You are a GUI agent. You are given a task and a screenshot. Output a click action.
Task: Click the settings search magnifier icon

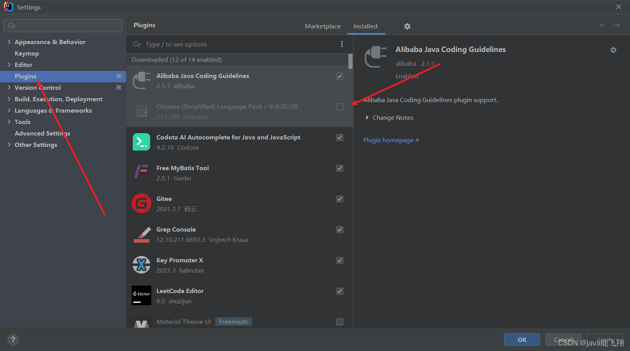click(x=12, y=26)
